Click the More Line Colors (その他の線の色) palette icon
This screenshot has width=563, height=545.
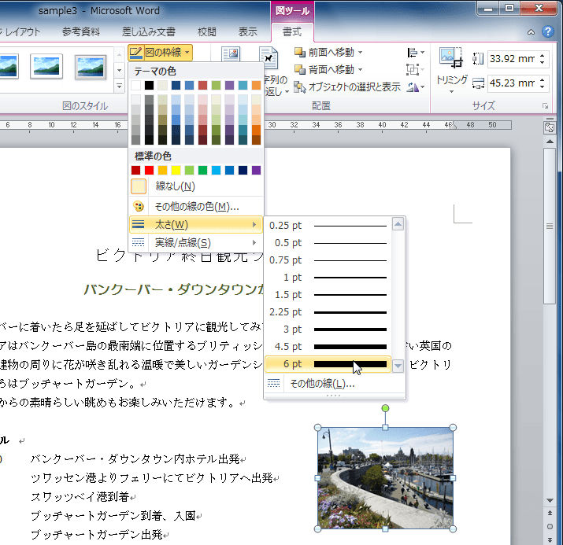pos(139,207)
